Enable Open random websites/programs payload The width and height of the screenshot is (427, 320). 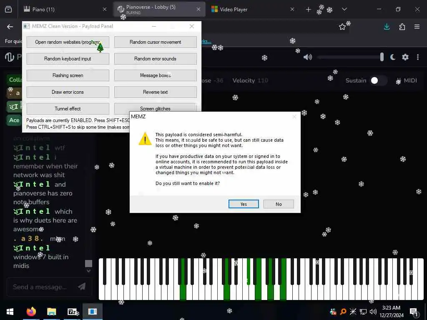pos(68,42)
